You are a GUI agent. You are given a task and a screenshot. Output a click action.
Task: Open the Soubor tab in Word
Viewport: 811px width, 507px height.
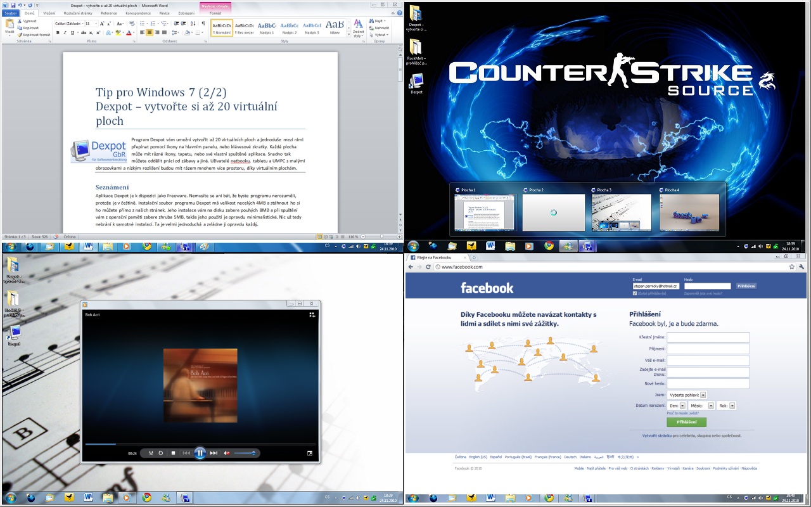[10, 13]
